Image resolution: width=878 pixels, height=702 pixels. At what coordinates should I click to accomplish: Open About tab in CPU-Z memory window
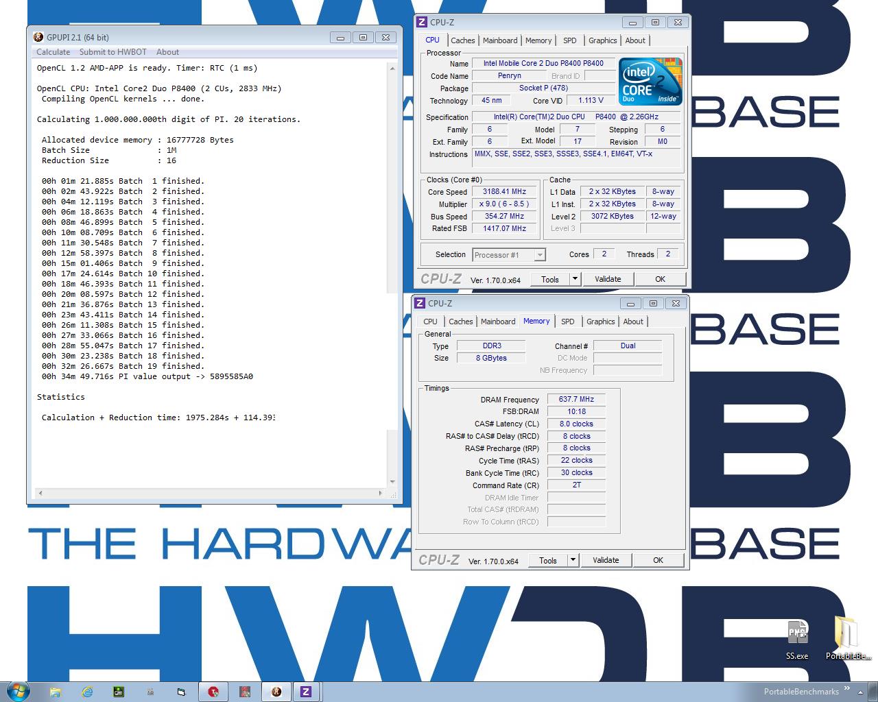633,322
